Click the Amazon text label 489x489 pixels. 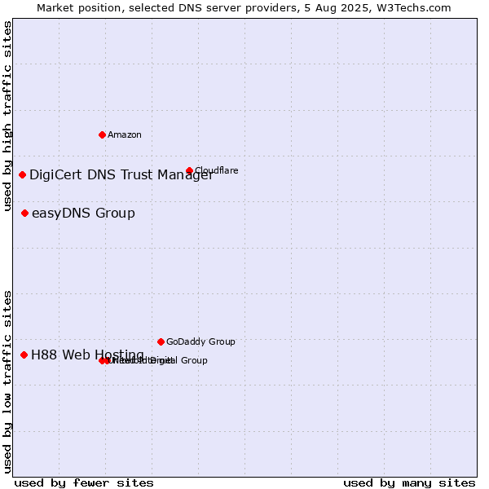pyautogui.click(x=125, y=134)
